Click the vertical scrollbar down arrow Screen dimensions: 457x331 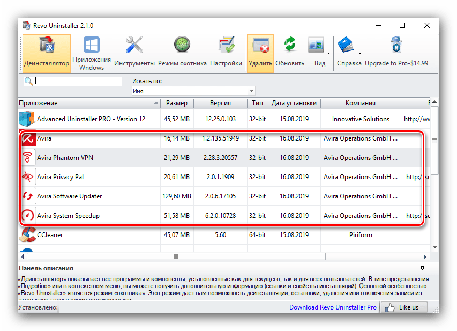click(x=434, y=247)
